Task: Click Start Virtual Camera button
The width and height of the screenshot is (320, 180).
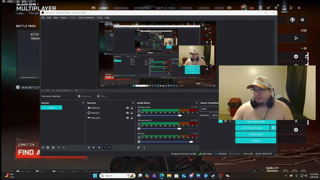Action: tap(252, 128)
